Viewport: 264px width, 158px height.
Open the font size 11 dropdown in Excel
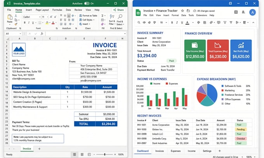[48, 17]
